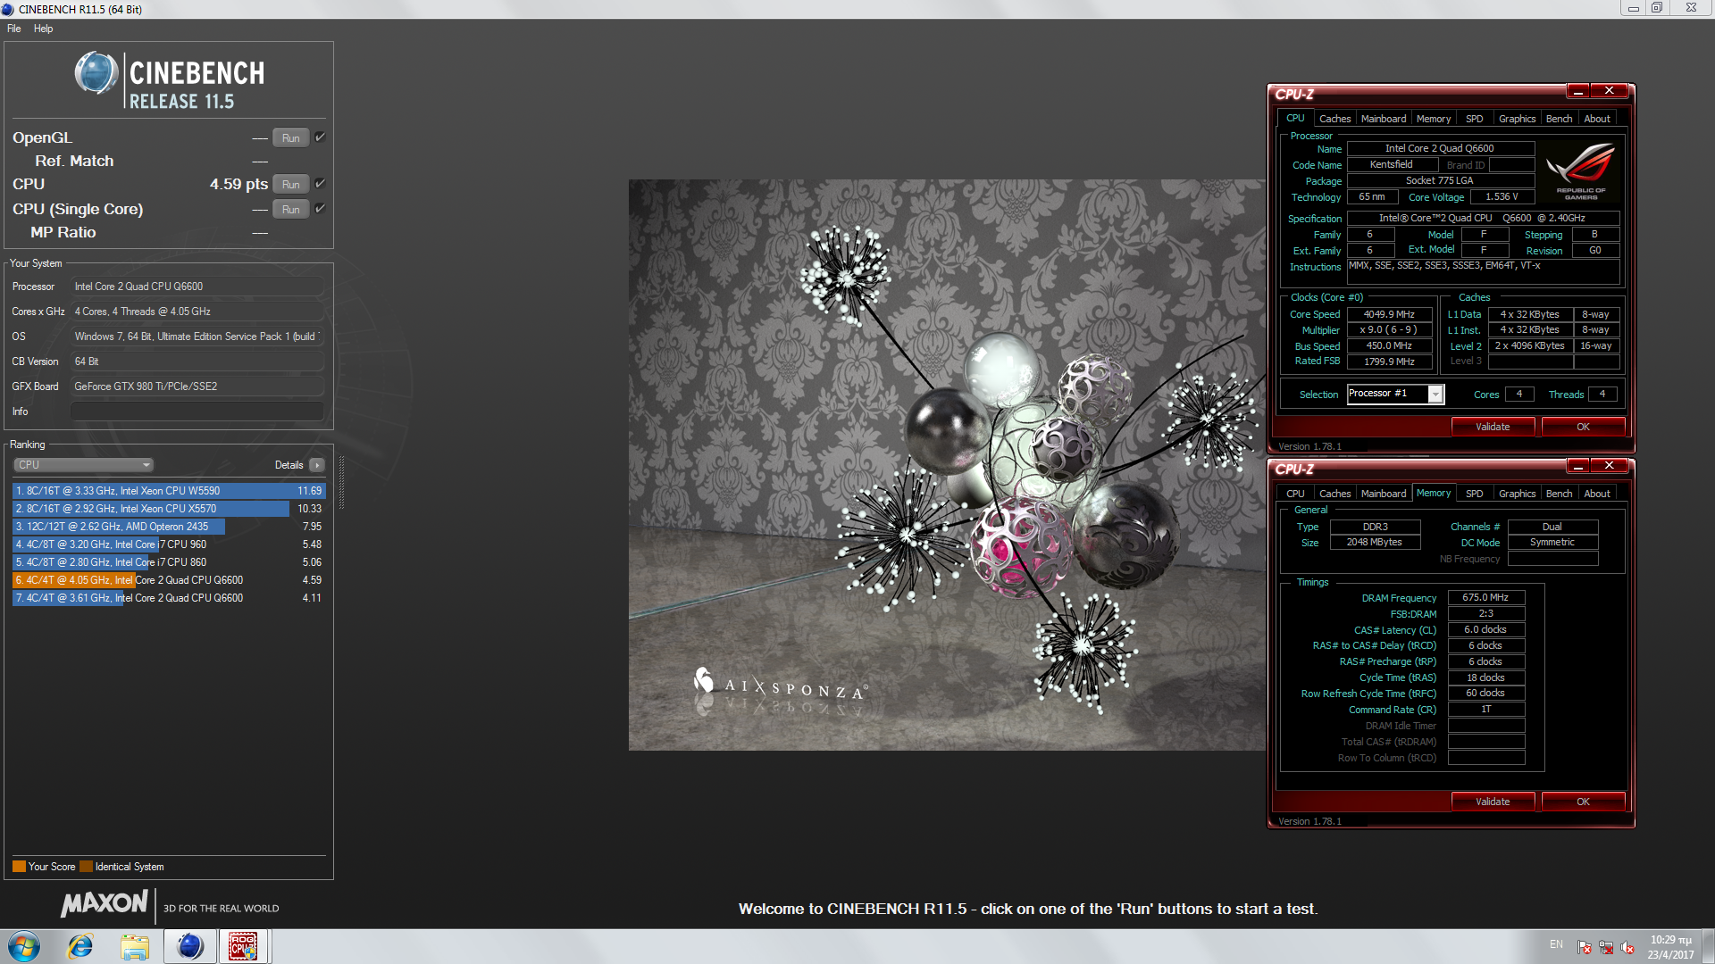
Task: Open Graphics tab in upper CPU-Z window
Action: tap(1518, 119)
